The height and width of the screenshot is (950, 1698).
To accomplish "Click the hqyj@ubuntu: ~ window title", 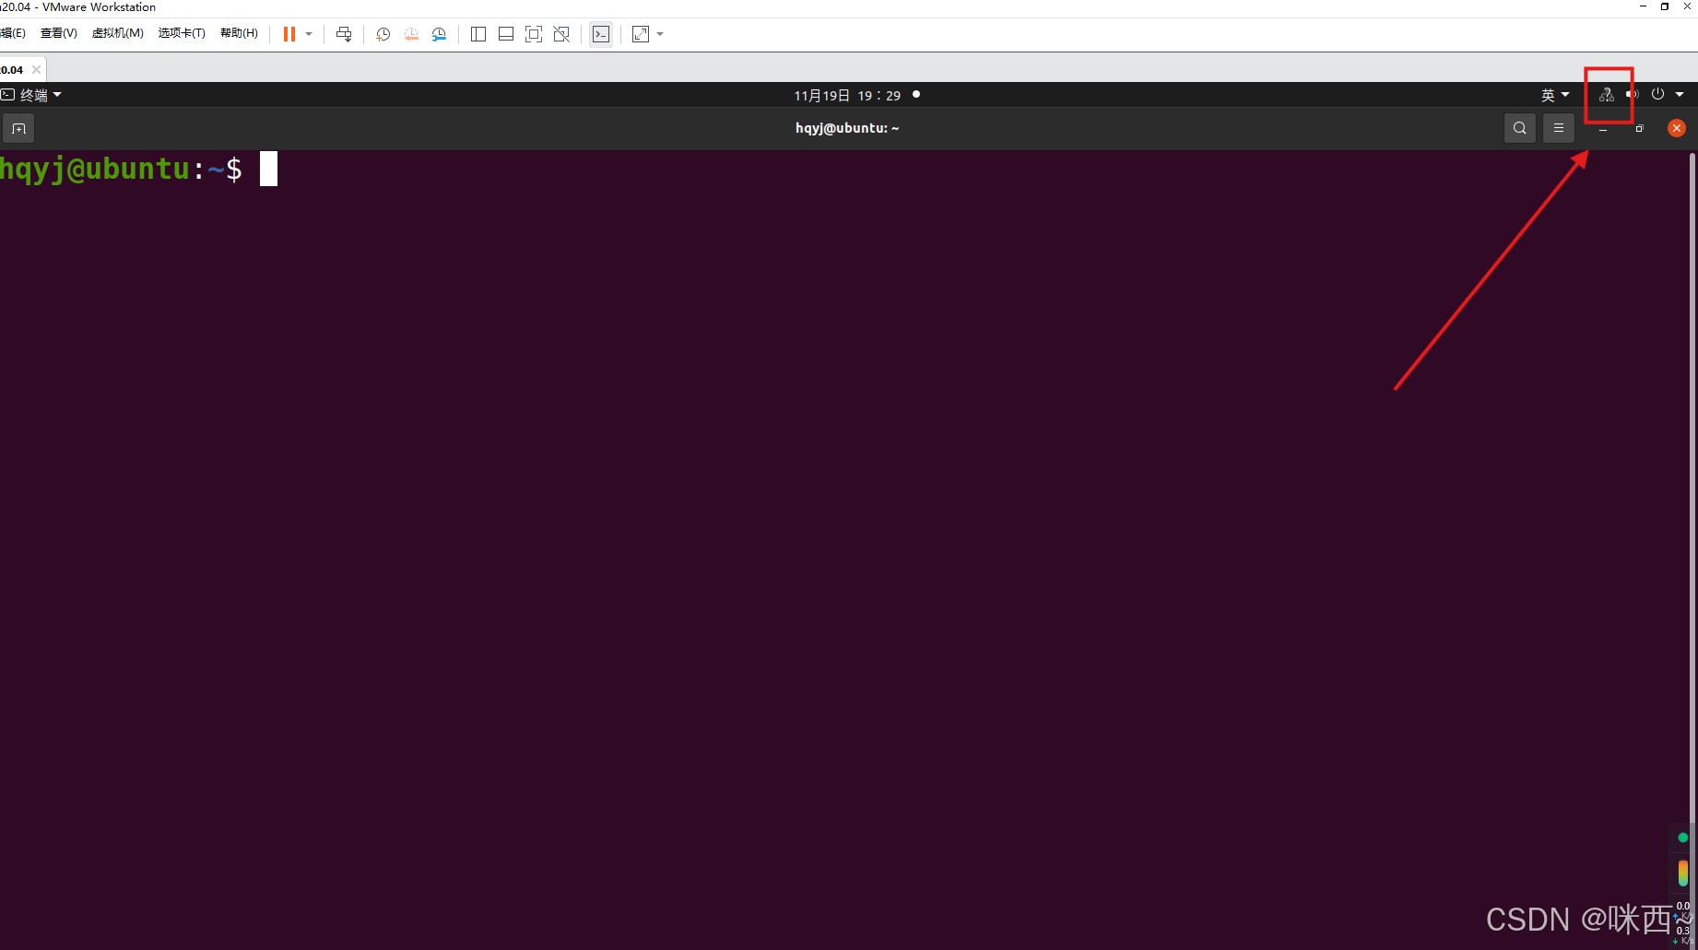I will tap(847, 128).
